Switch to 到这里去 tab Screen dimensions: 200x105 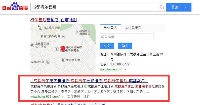tap(110, 28)
